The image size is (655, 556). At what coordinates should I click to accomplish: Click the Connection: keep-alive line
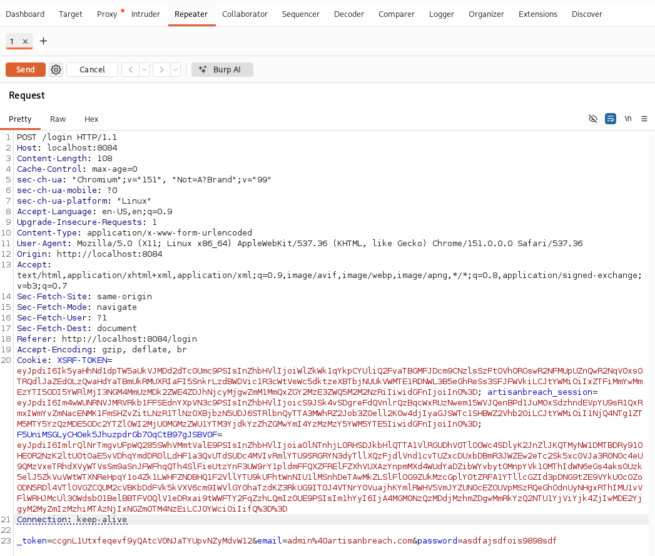72,519
